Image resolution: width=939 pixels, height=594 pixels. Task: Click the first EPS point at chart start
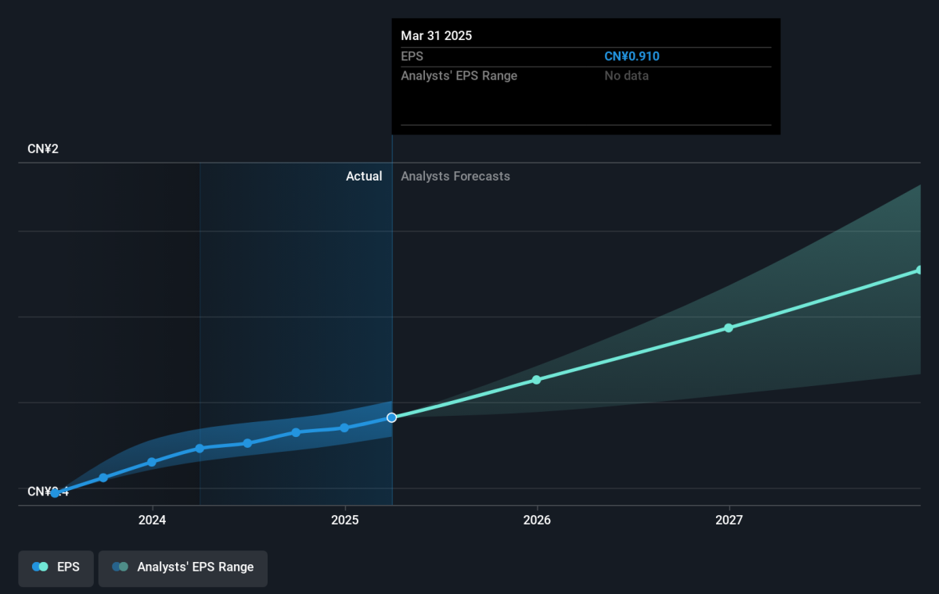pos(55,492)
